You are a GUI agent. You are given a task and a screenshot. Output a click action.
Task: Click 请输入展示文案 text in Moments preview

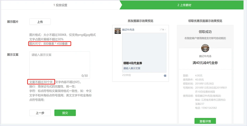click(132, 68)
